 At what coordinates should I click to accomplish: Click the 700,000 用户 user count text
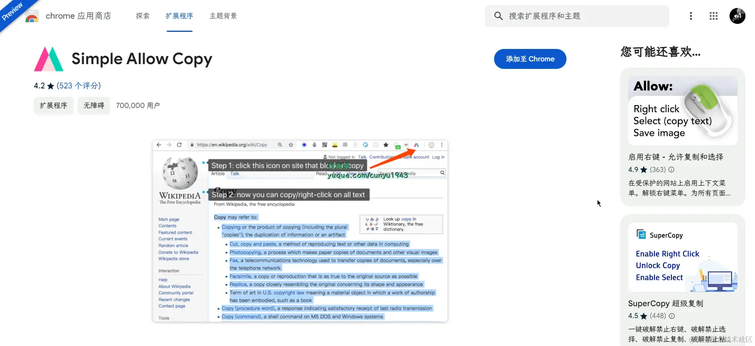tap(138, 106)
